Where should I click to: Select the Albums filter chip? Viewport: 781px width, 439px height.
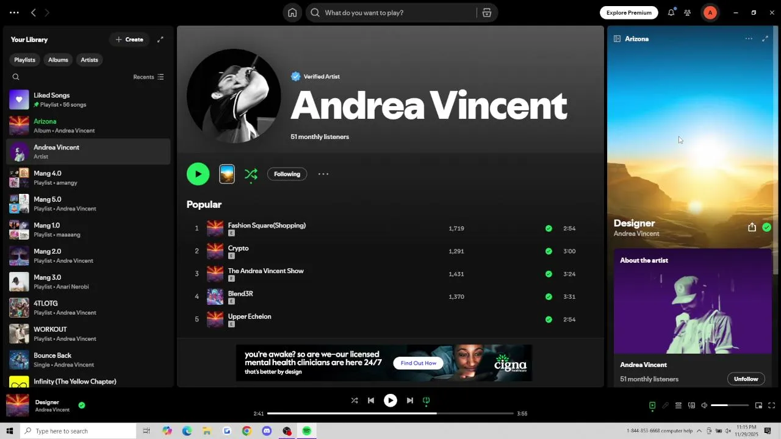[58, 60]
